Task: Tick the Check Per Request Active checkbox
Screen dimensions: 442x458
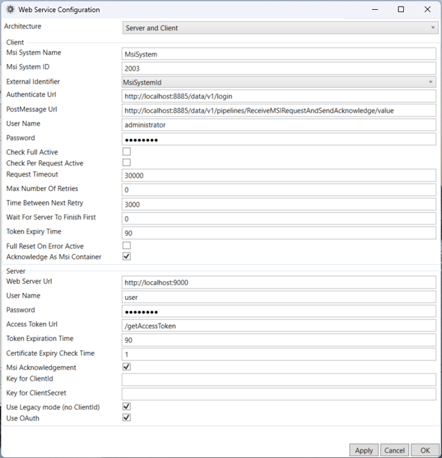Action: click(127, 163)
